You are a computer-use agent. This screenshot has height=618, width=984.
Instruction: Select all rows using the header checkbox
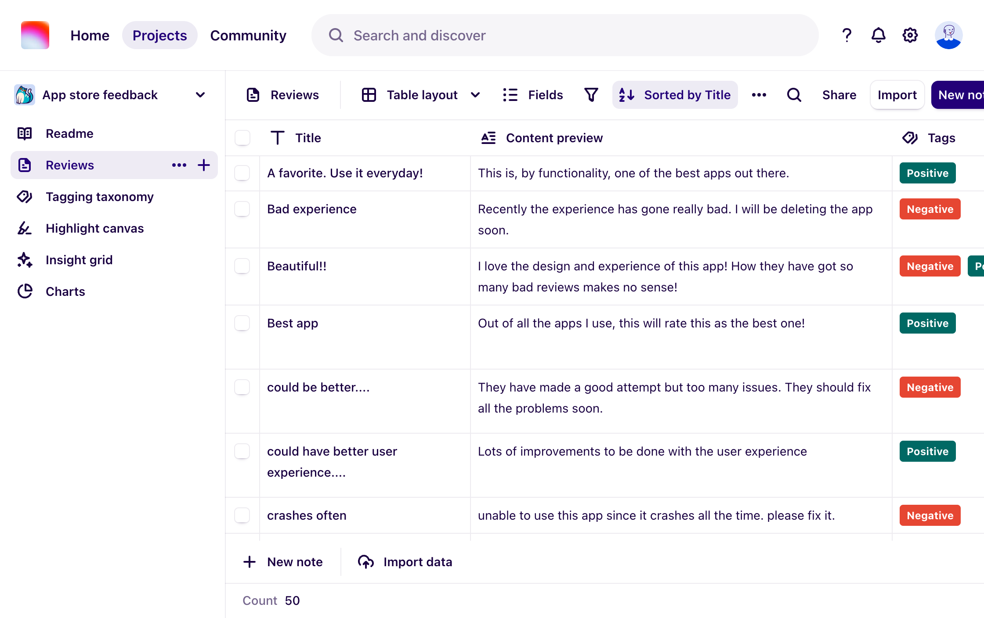click(x=242, y=137)
